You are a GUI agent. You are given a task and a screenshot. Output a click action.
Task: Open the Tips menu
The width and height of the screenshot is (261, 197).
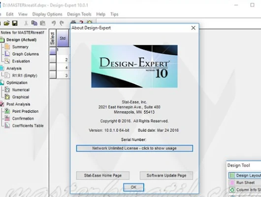click(x=114, y=14)
